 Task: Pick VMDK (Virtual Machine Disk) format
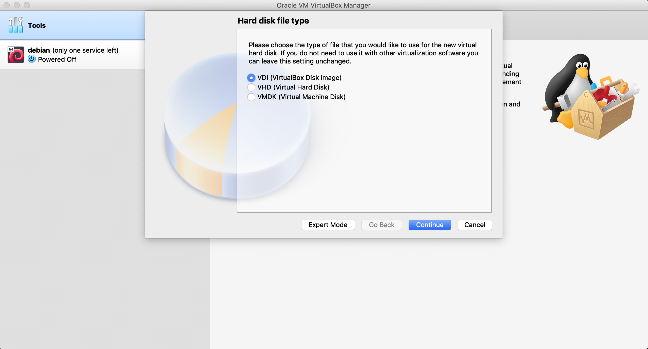[251, 97]
